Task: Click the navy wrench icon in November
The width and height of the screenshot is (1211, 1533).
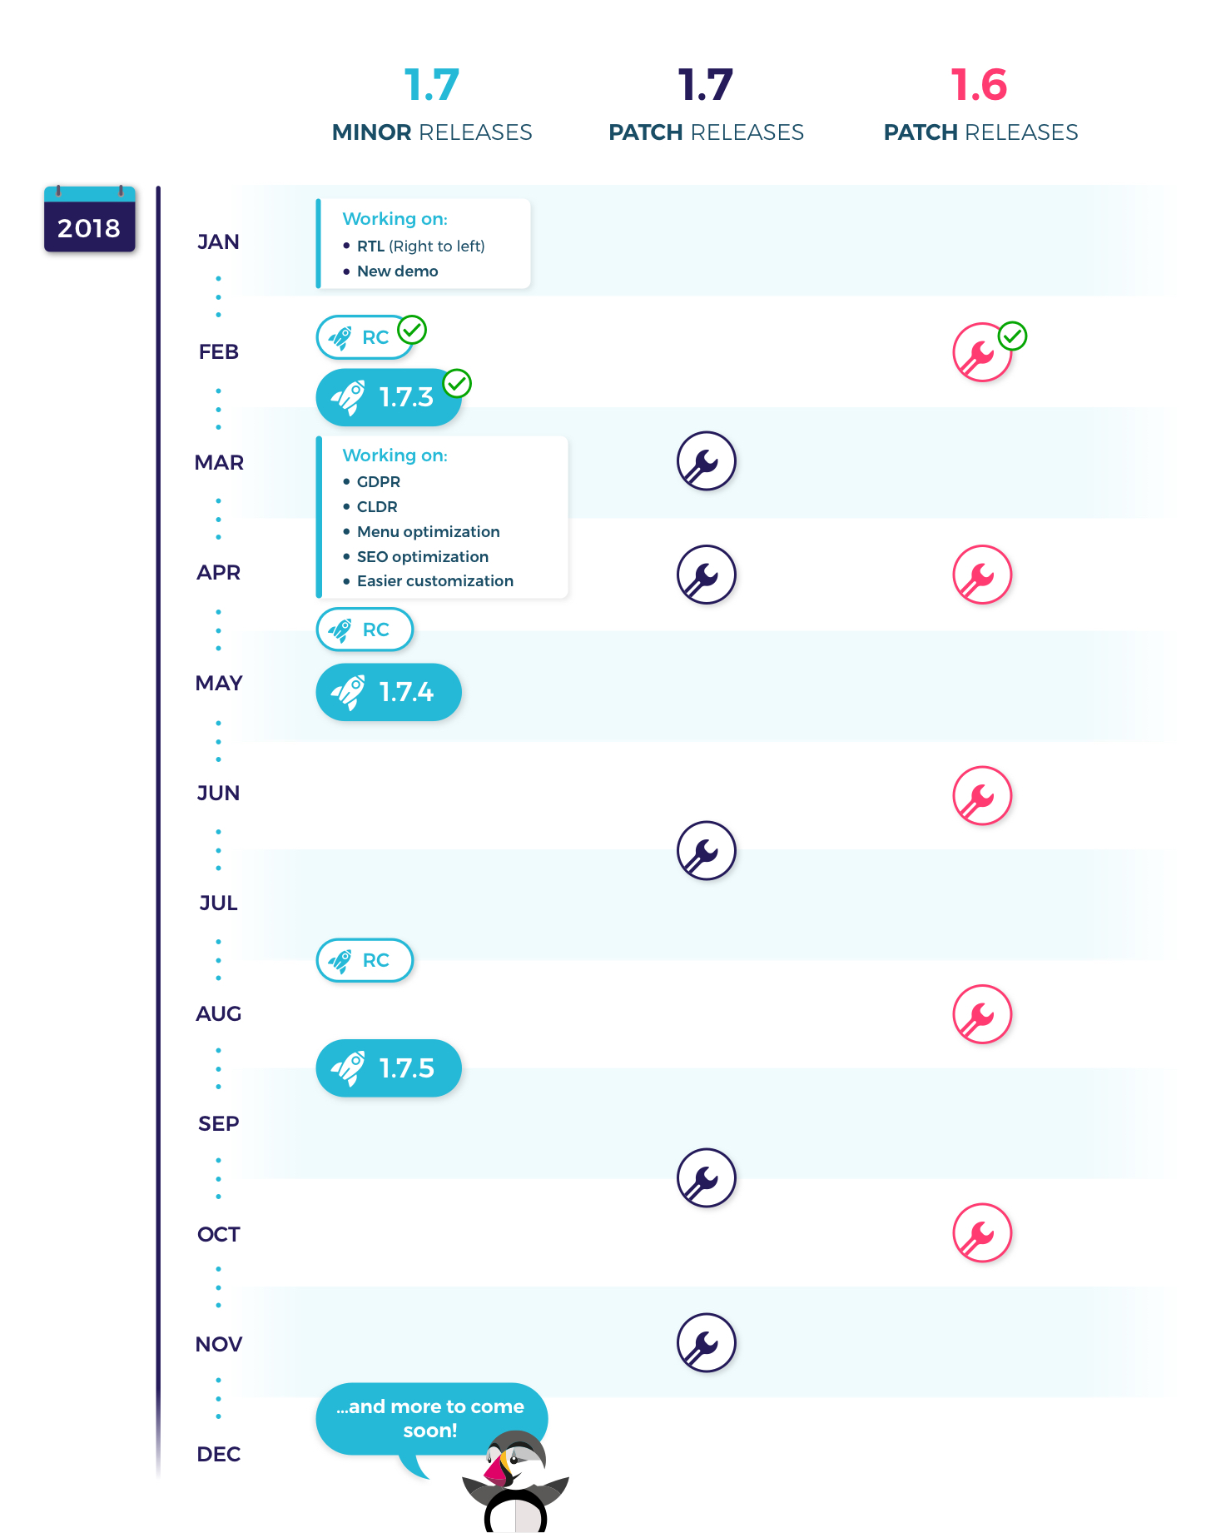Action: (706, 1342)
